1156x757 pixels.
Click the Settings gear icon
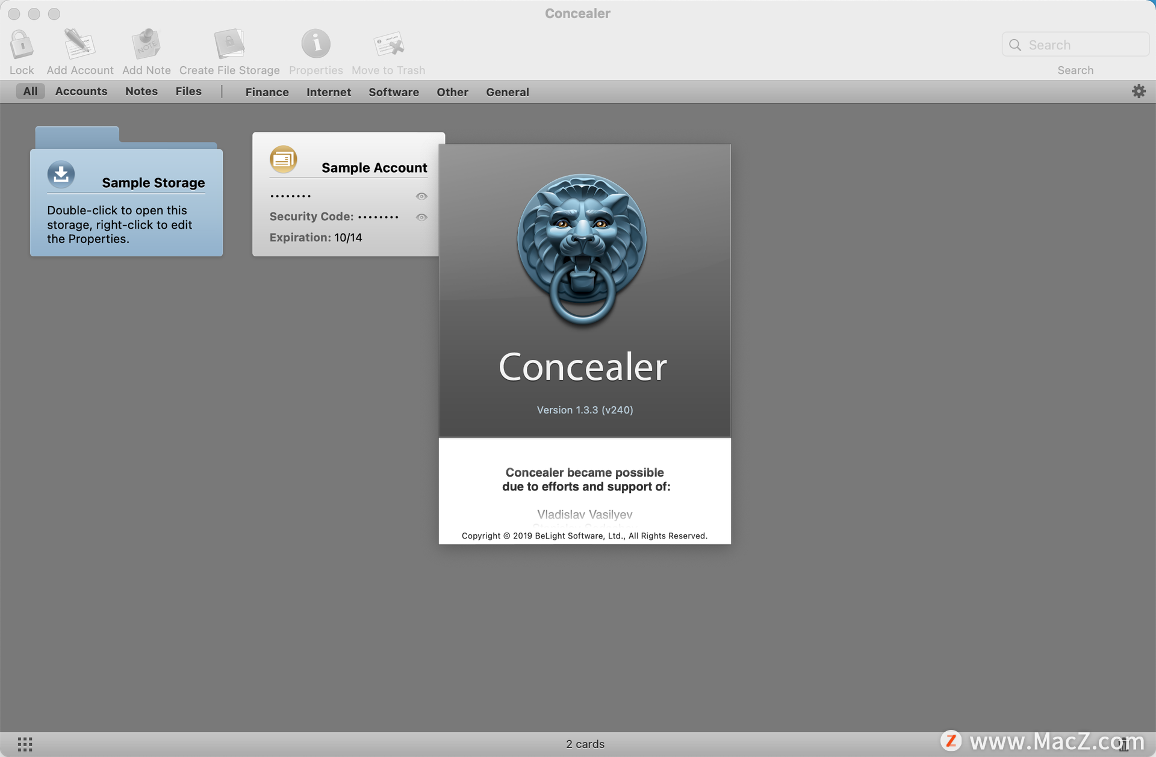[x=1139, y=91]
